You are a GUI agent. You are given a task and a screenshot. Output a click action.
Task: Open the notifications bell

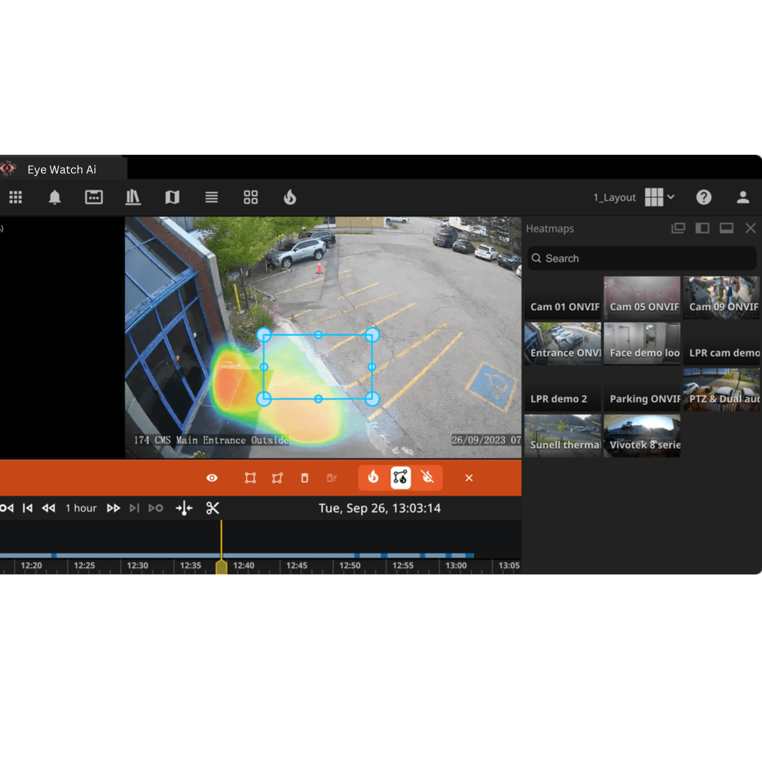point(55,197)
